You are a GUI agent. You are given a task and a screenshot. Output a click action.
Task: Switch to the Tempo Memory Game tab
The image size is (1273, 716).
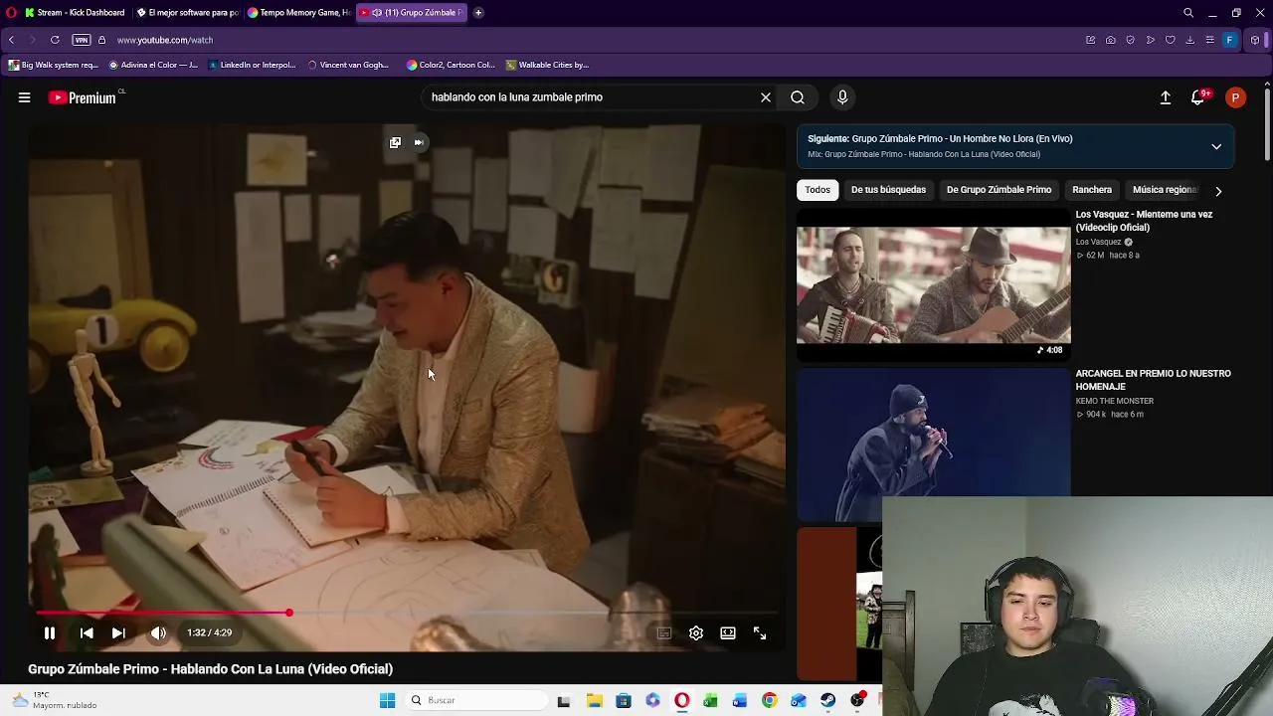click(x=298, y=13)
